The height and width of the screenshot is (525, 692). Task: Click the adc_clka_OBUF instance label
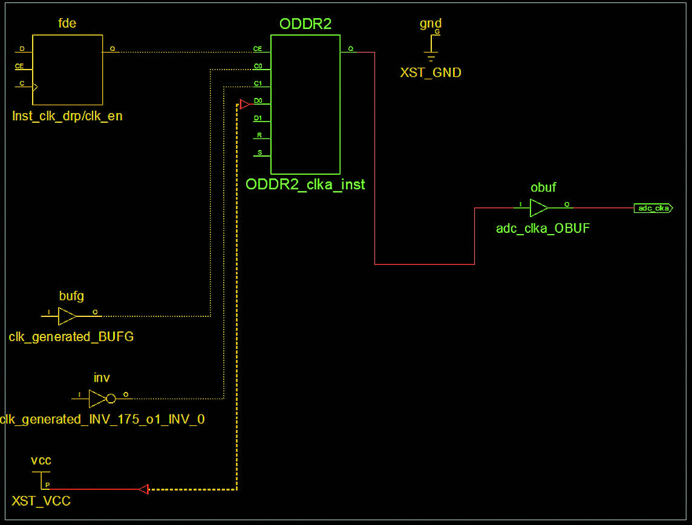[x=543, y=229]
